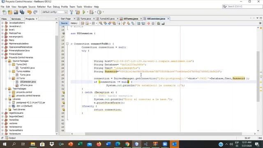Screen dimensions: 263x148
Task: Click the Redo toolbar icon
Action: (35, 12)
